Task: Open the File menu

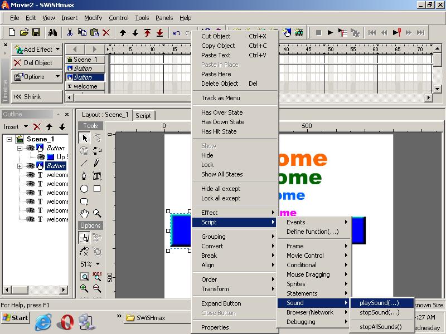Action: 14,18
